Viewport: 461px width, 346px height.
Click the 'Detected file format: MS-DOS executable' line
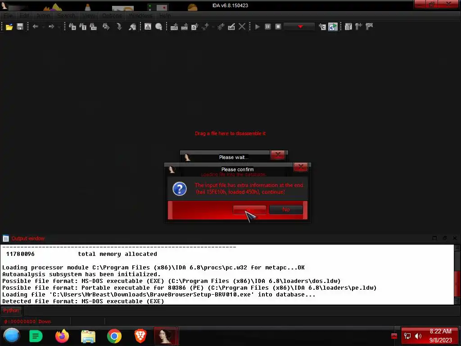coord(83,301)
